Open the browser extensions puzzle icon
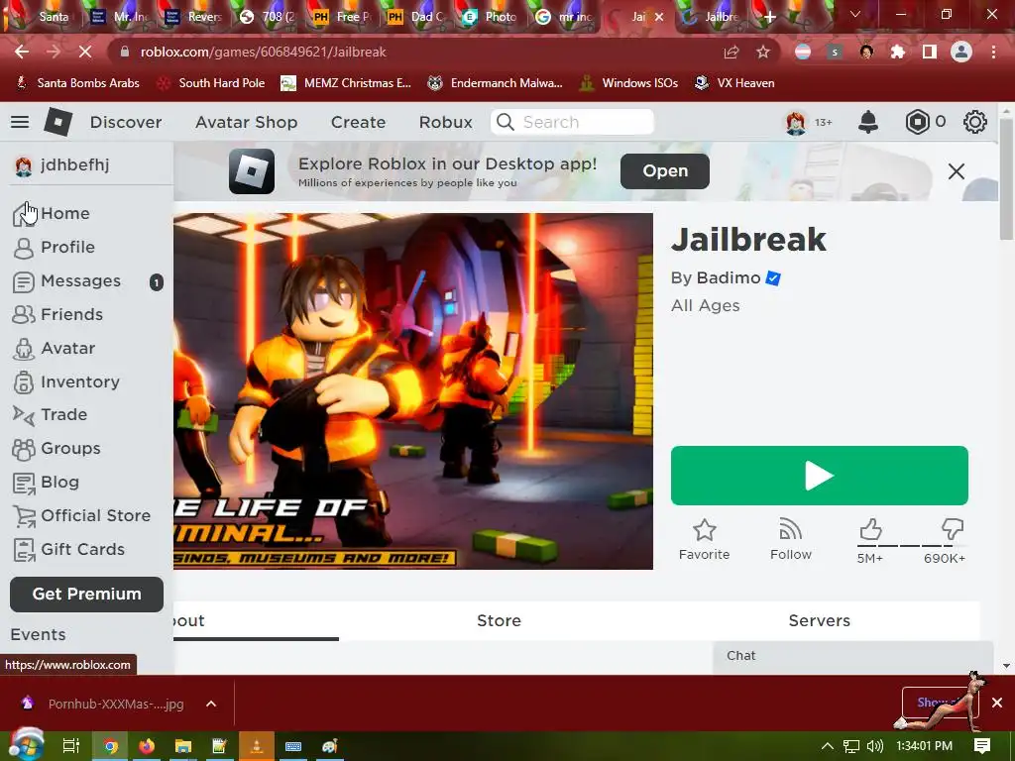The width and height of the screenshot is (1015, 761). pos(897,52)
